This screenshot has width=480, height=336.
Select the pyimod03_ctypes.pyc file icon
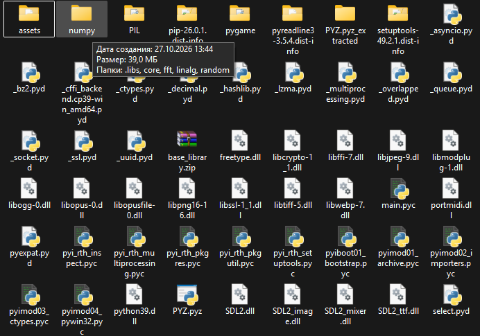click(x=31, y=294)
